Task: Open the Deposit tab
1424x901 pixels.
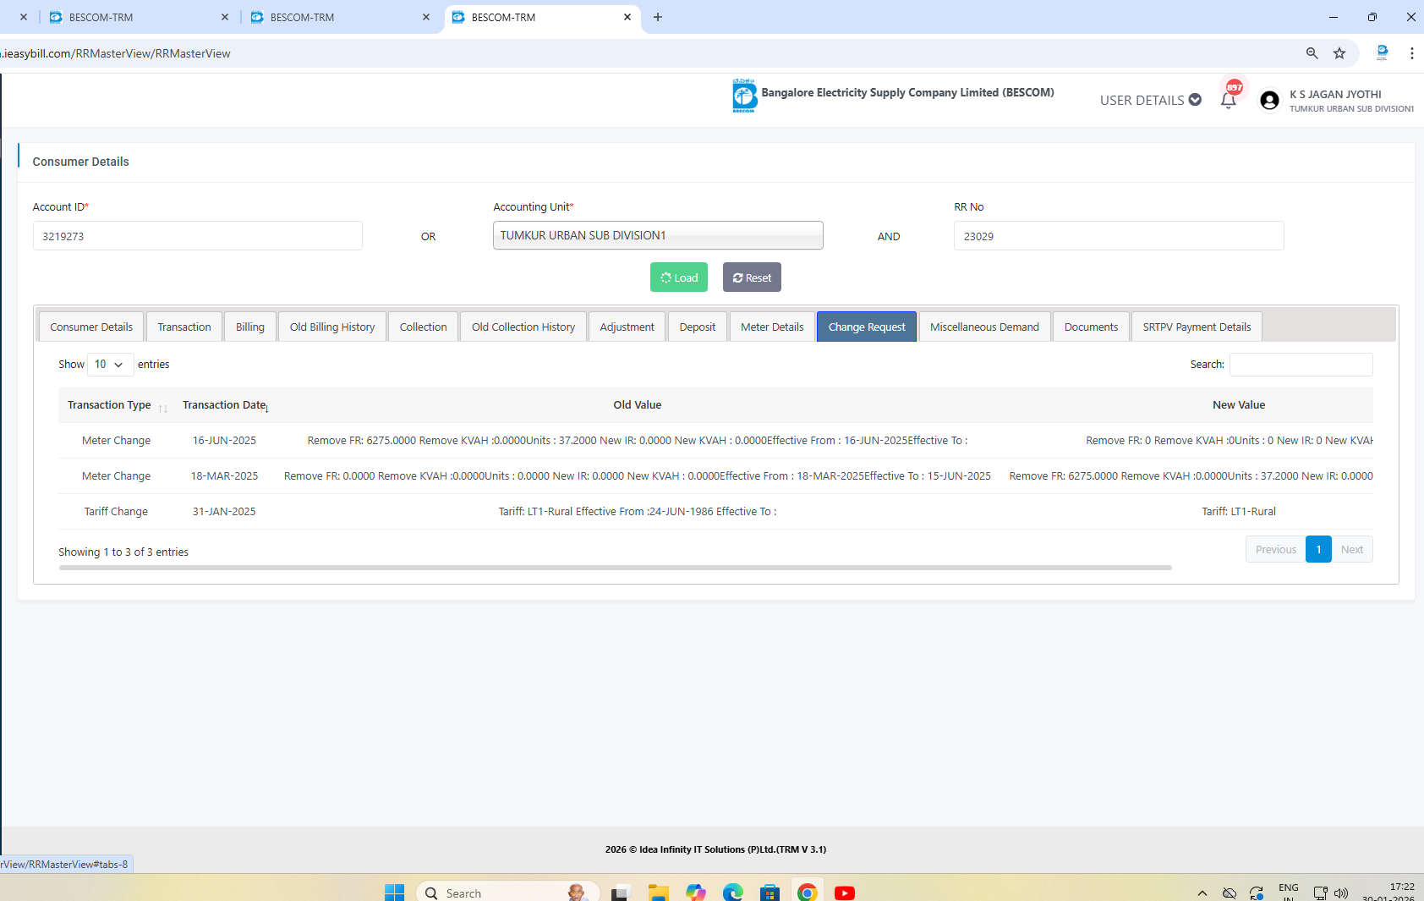Action: [x=698, y=327]
